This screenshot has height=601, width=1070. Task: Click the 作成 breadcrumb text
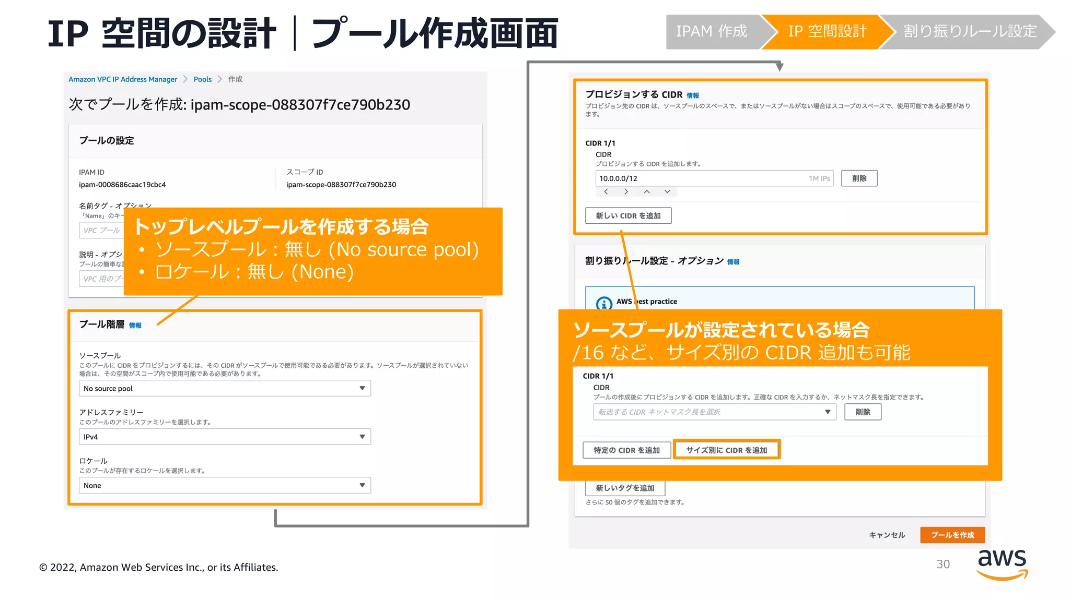pyautogui.click(x=235, y=79)
